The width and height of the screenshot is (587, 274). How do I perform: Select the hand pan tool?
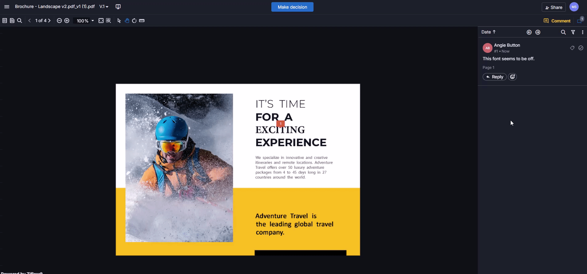(127, 21)
